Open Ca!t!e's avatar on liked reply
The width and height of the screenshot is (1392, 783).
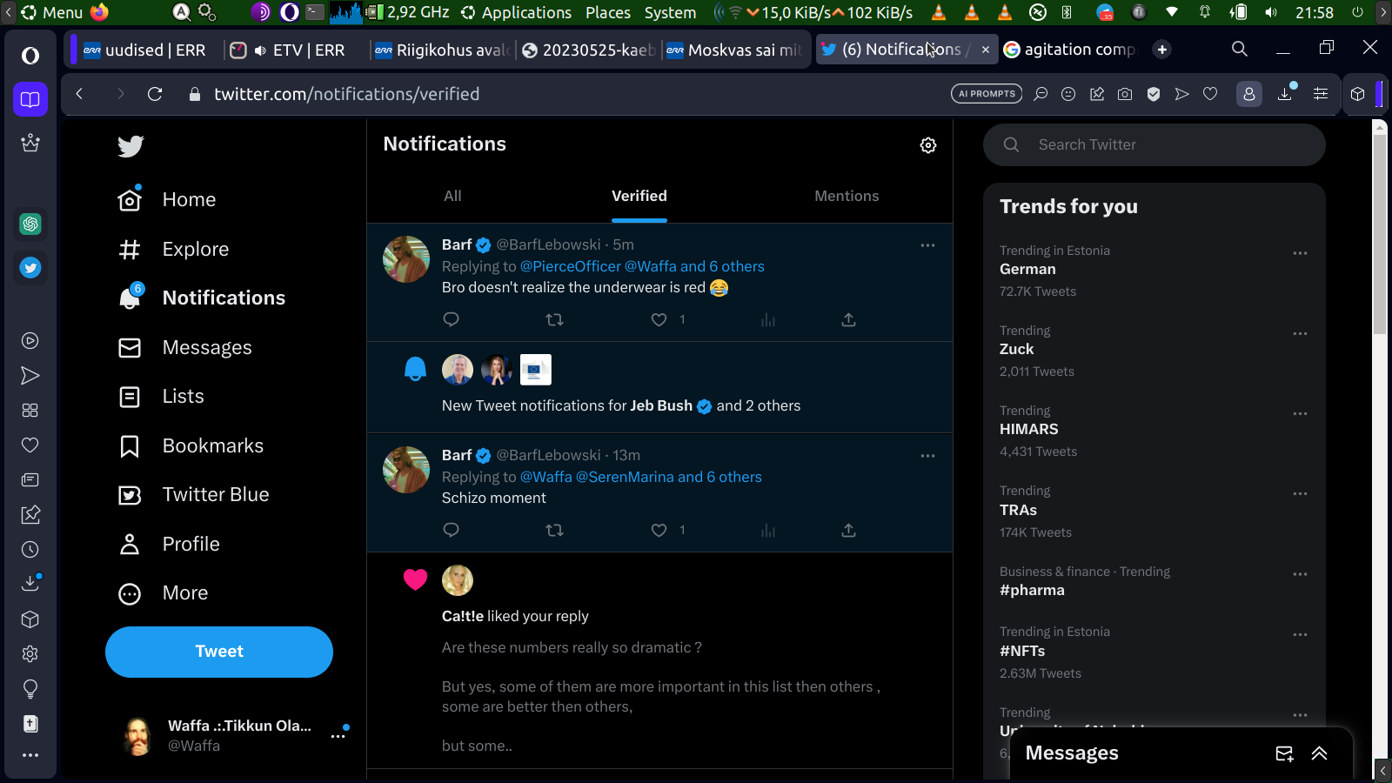(x=458, y=580)
